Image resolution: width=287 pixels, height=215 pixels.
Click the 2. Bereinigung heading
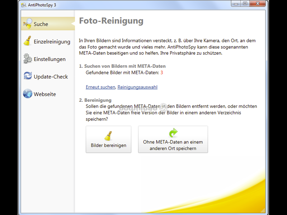pyautogui.click(x=95, y=100)
